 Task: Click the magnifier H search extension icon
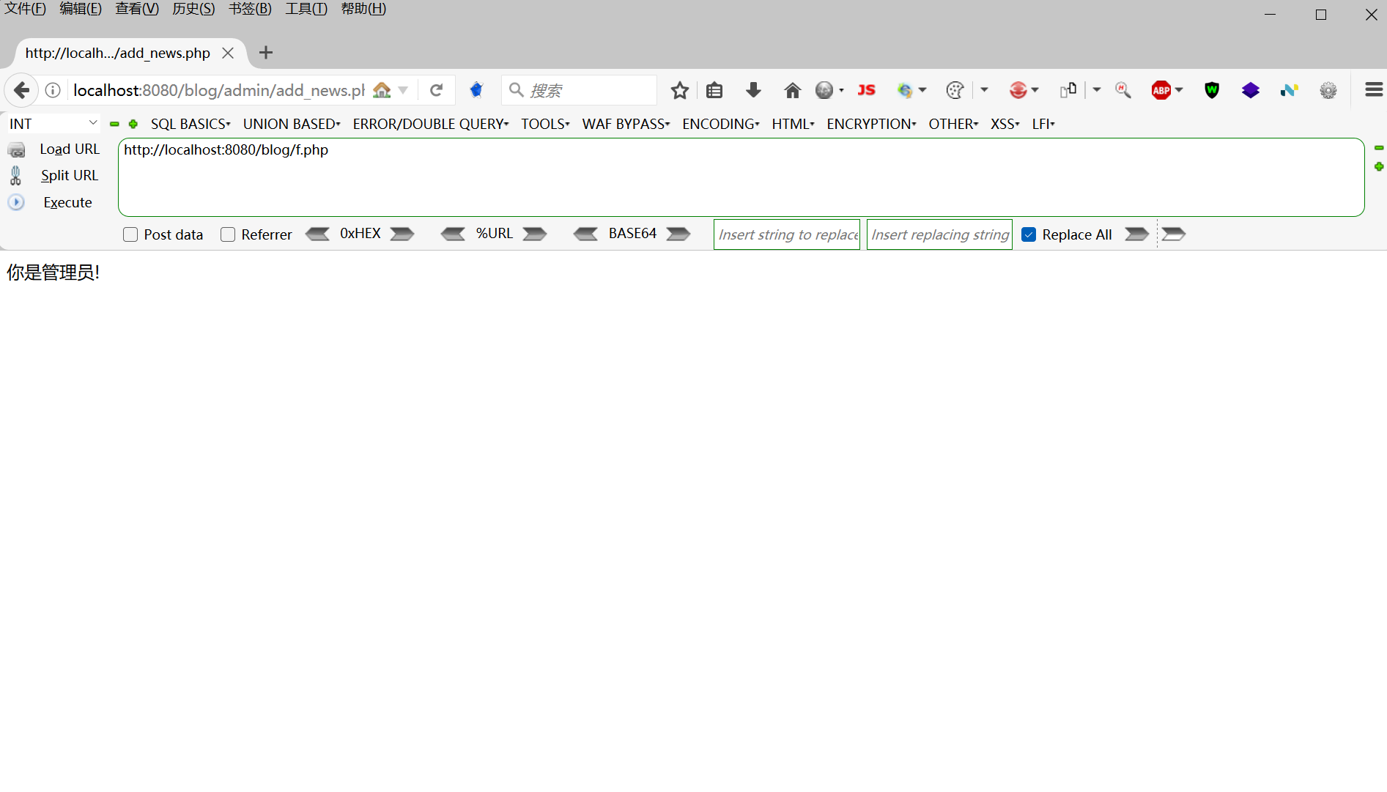tap(1123, 90)
